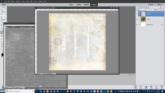Show the Layers panel button

(136, 87)
